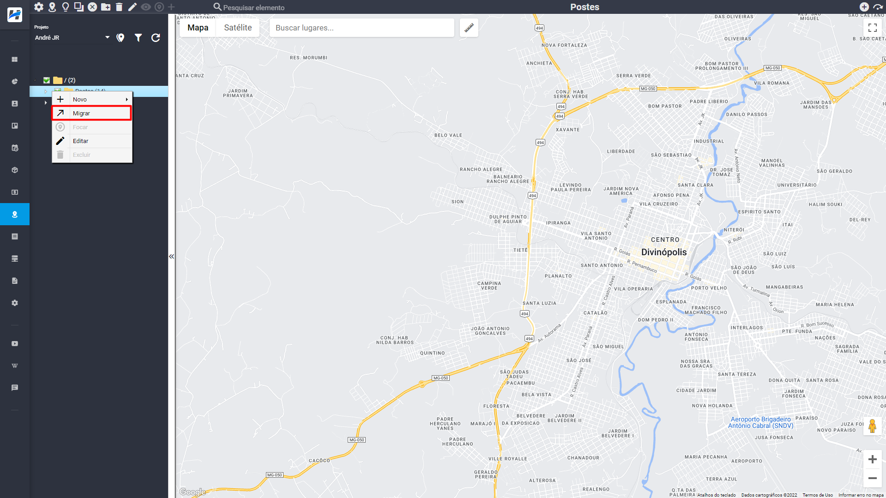Click the circled location focus toolbar icon
886x498 pixels.
click(x=159, y=7)
